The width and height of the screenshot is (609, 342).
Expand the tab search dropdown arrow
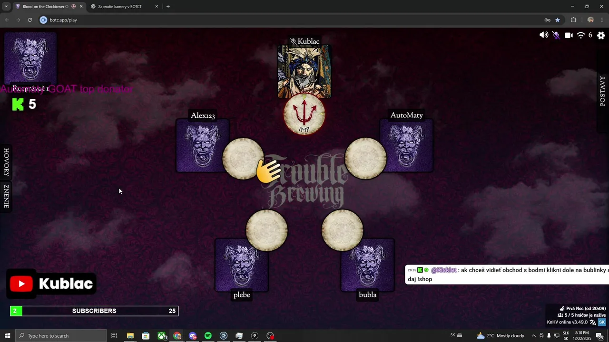6,7
